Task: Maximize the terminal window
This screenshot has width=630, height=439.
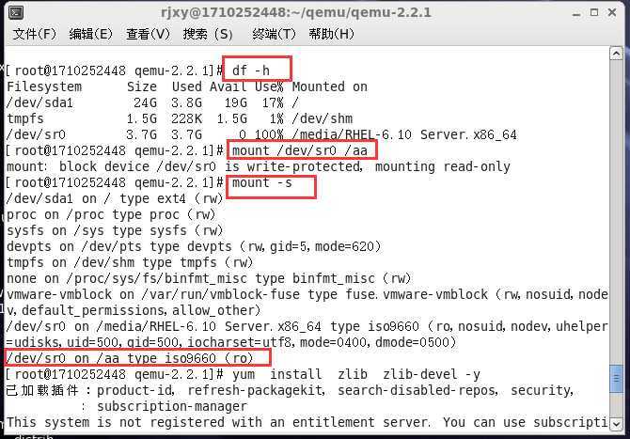Action: point(594,12)
